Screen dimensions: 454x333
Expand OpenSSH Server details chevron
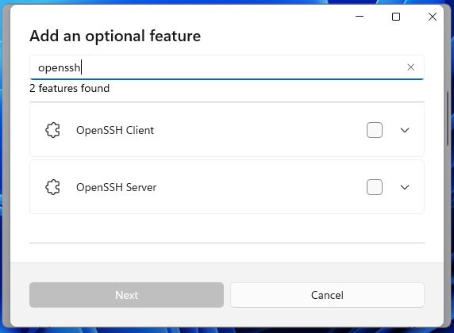point(405,187)
